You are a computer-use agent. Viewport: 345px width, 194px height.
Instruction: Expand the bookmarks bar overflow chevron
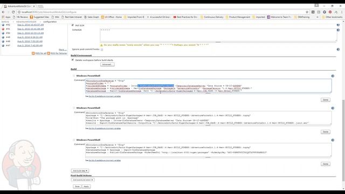tap(318, 17)
